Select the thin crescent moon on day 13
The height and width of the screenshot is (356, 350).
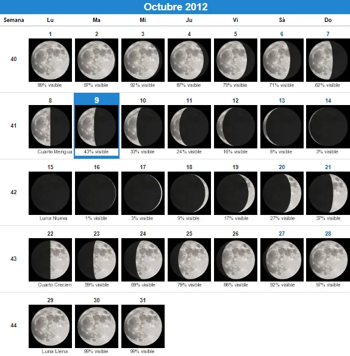pos(282,126)
